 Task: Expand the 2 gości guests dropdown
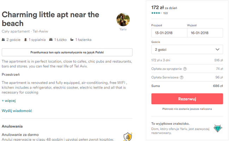[x=187, y=50]
